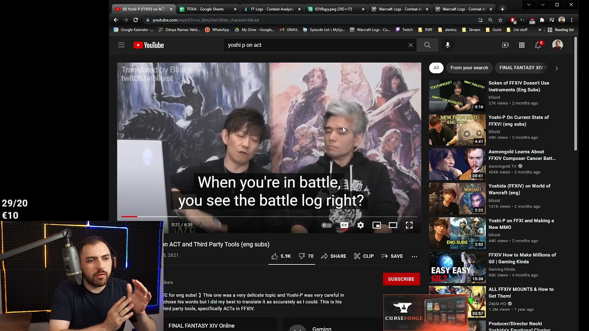Viewport: 589px width, 331px height.
Task: Click the SHARE button
Action: tap(334, 256)
